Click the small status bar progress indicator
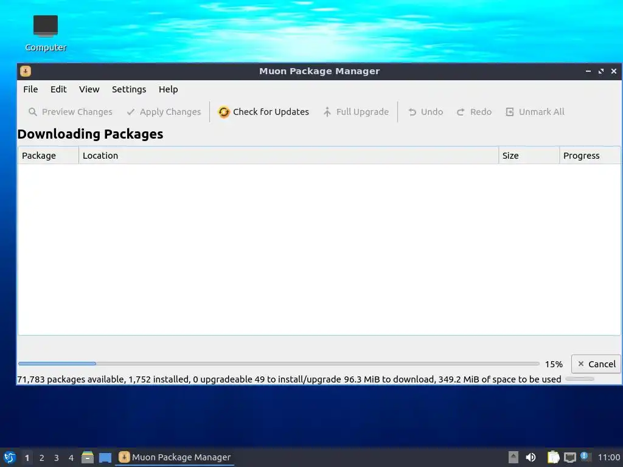The image size is (623, 467). click(580, 379)
